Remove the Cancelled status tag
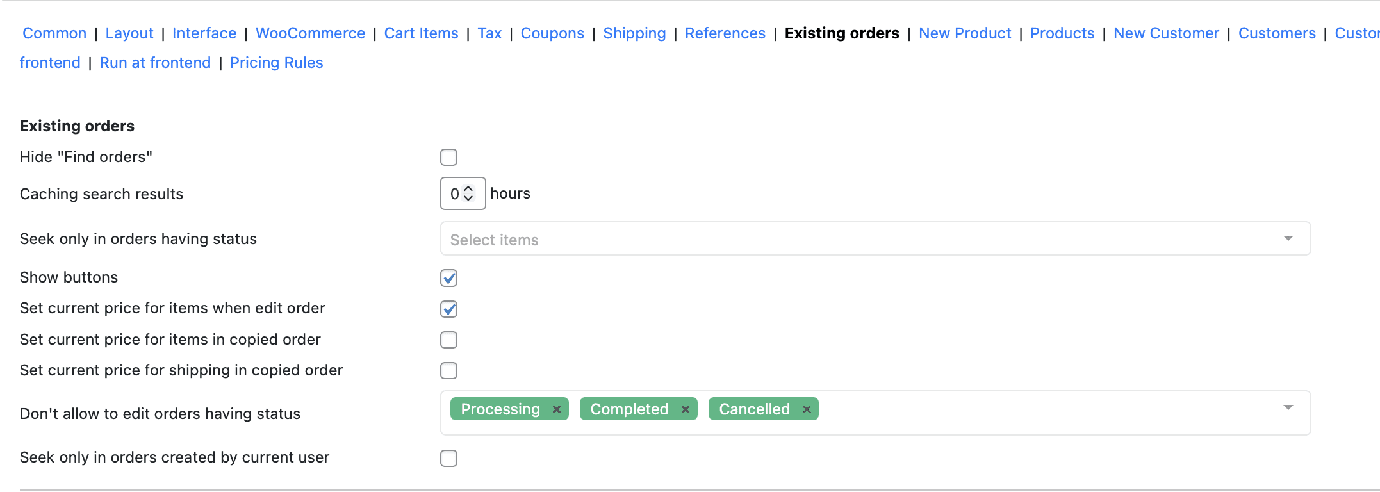The height and width of the screenshot is (492, 1380). [x=807, y=409]
